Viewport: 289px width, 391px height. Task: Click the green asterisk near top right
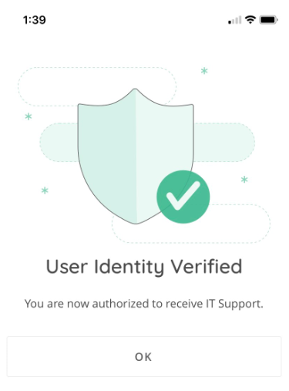tap(204, 71)
